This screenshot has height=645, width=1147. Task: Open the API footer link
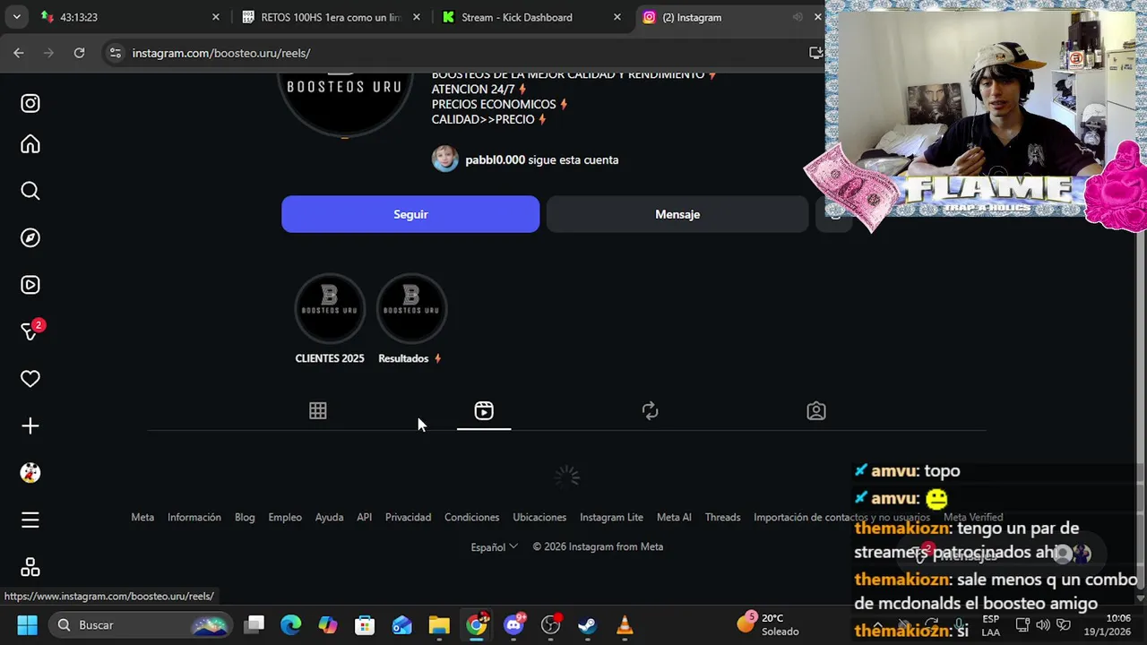pyautogui.click(x=364, y=517)
